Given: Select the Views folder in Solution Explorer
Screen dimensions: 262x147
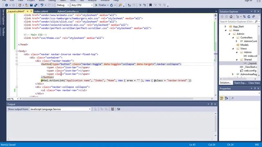Looking at the screenshot, I should [244, 49].
